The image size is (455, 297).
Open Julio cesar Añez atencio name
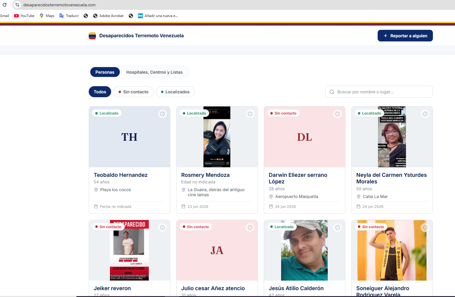tap(213, 288)
